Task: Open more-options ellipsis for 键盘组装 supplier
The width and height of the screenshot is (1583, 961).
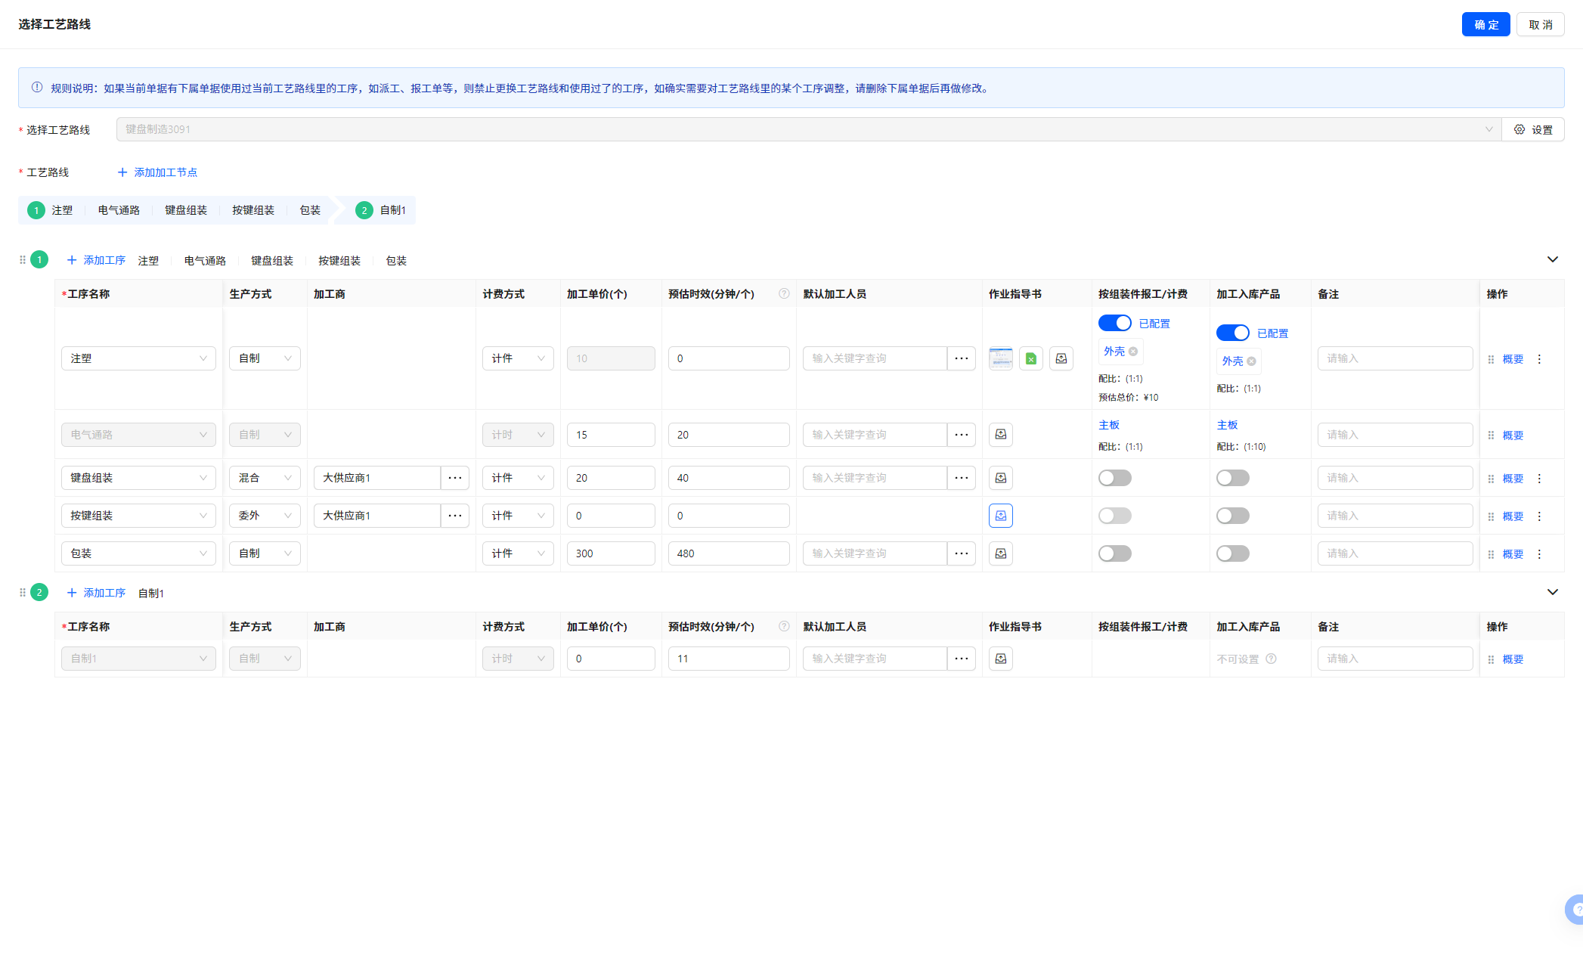Action: tap(454, 478)
